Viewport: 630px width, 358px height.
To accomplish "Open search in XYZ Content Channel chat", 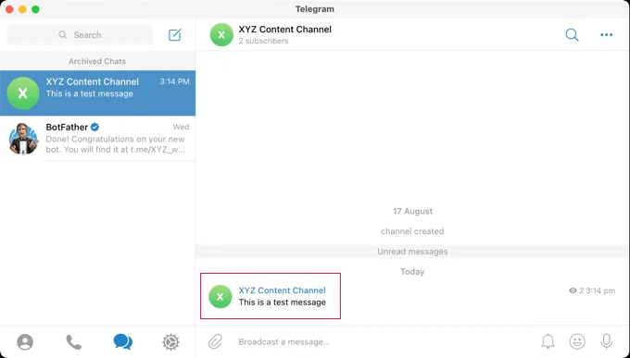I will pos(572,35).
